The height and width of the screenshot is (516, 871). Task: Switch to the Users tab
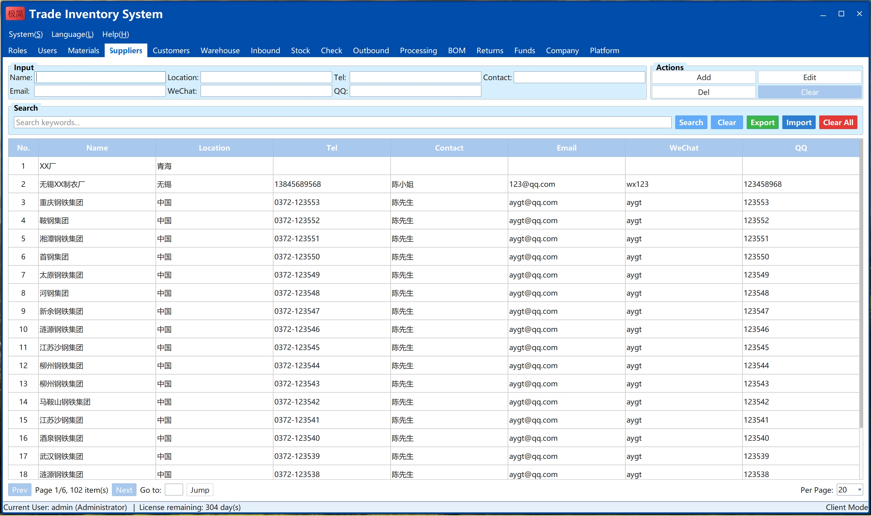pos(47,50)
